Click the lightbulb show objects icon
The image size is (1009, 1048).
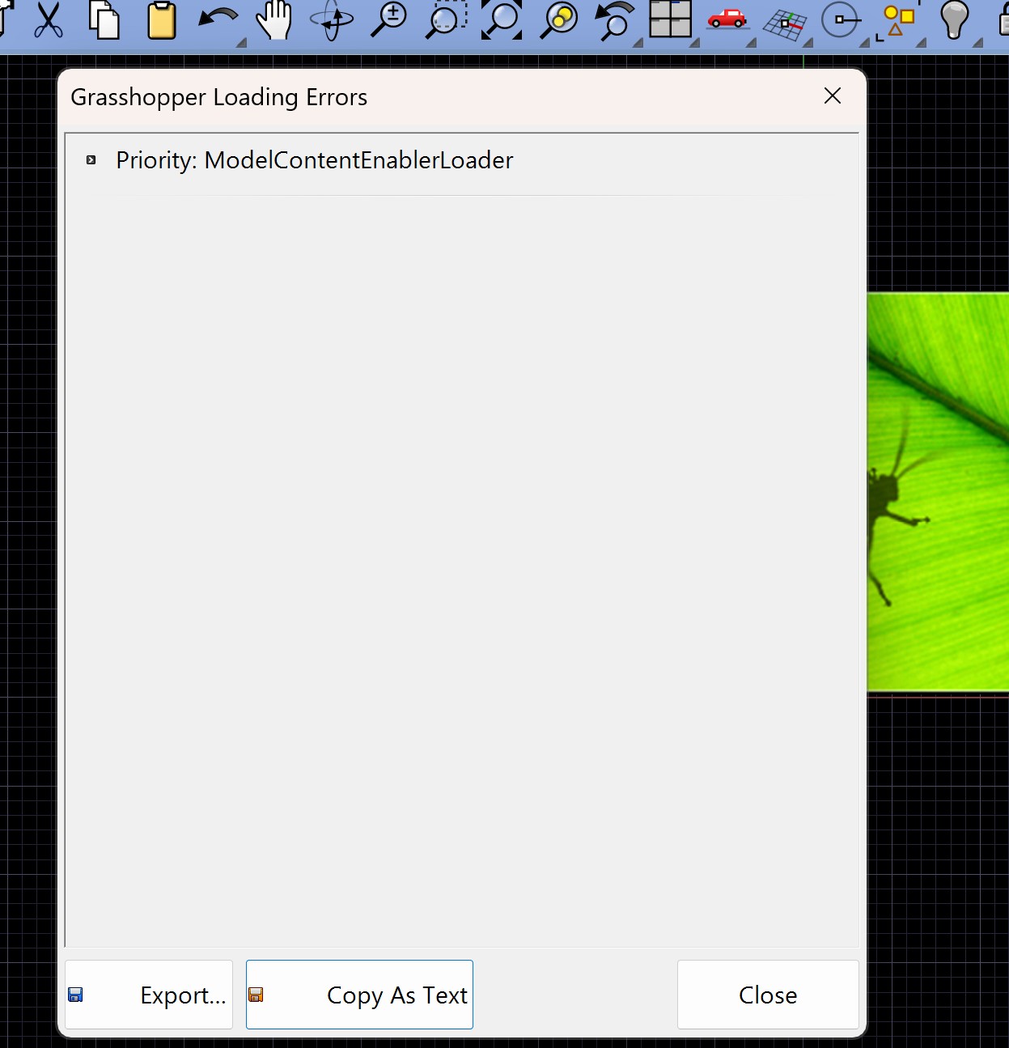pyautogui.click(x=953, y=22)
